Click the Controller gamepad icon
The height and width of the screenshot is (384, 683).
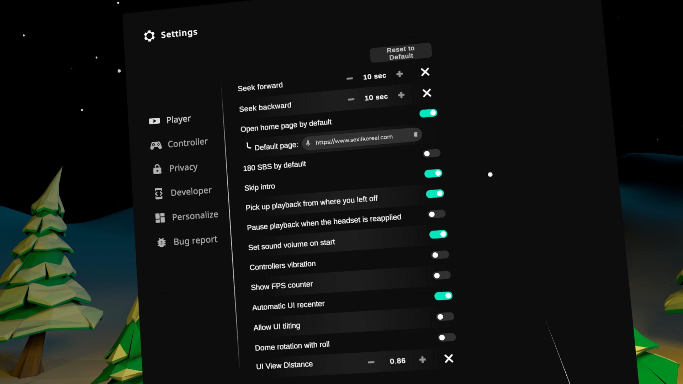156,145
